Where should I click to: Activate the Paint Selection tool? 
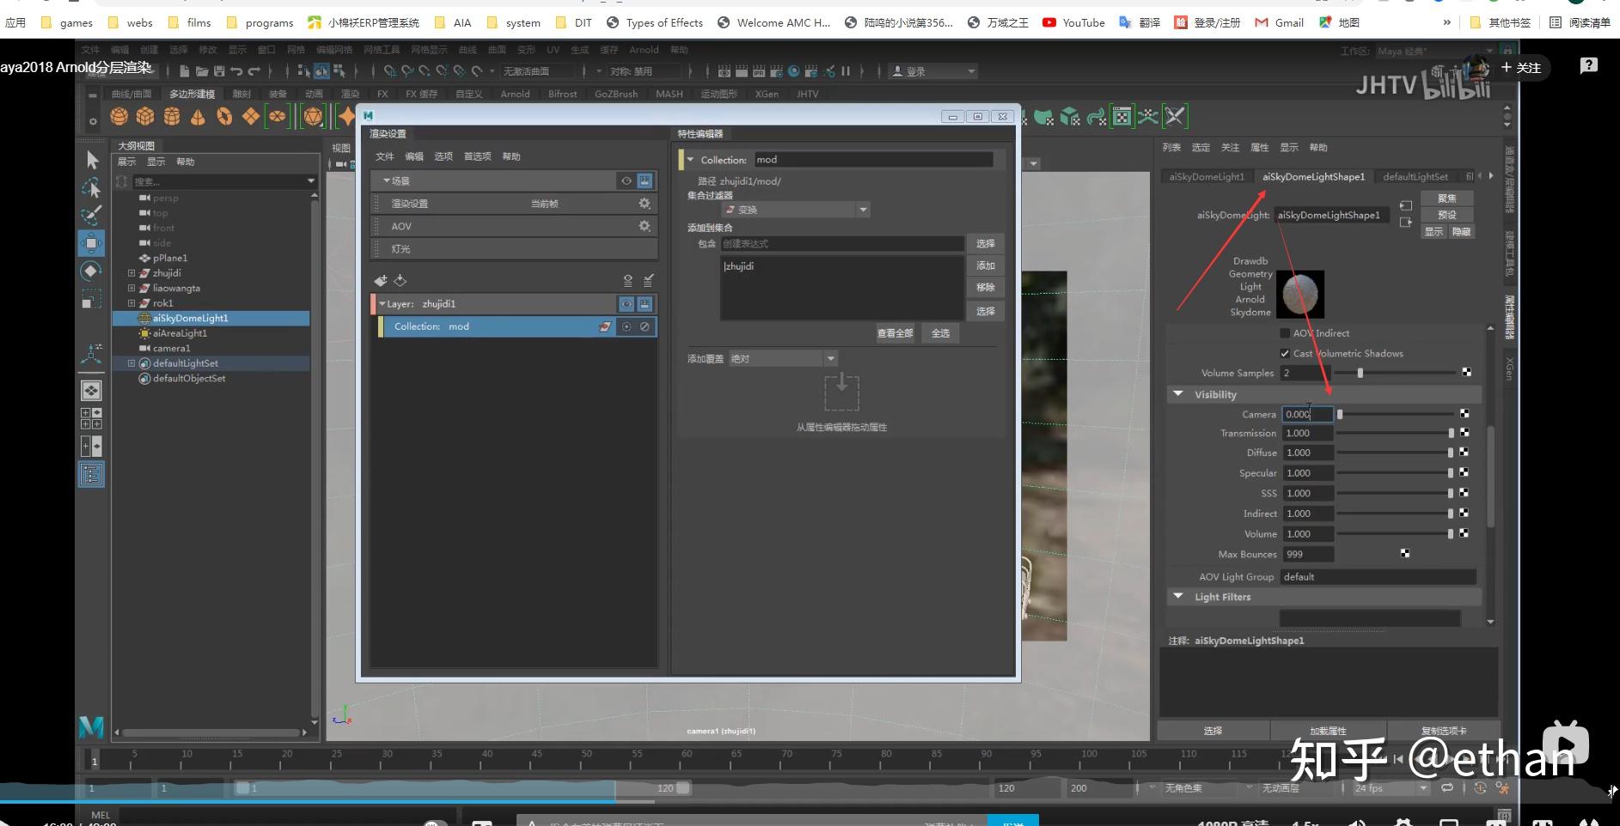point(92,215)
